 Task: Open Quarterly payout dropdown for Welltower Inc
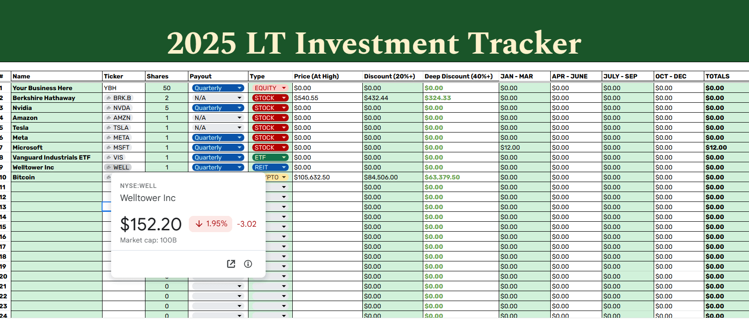coord(218,167)
